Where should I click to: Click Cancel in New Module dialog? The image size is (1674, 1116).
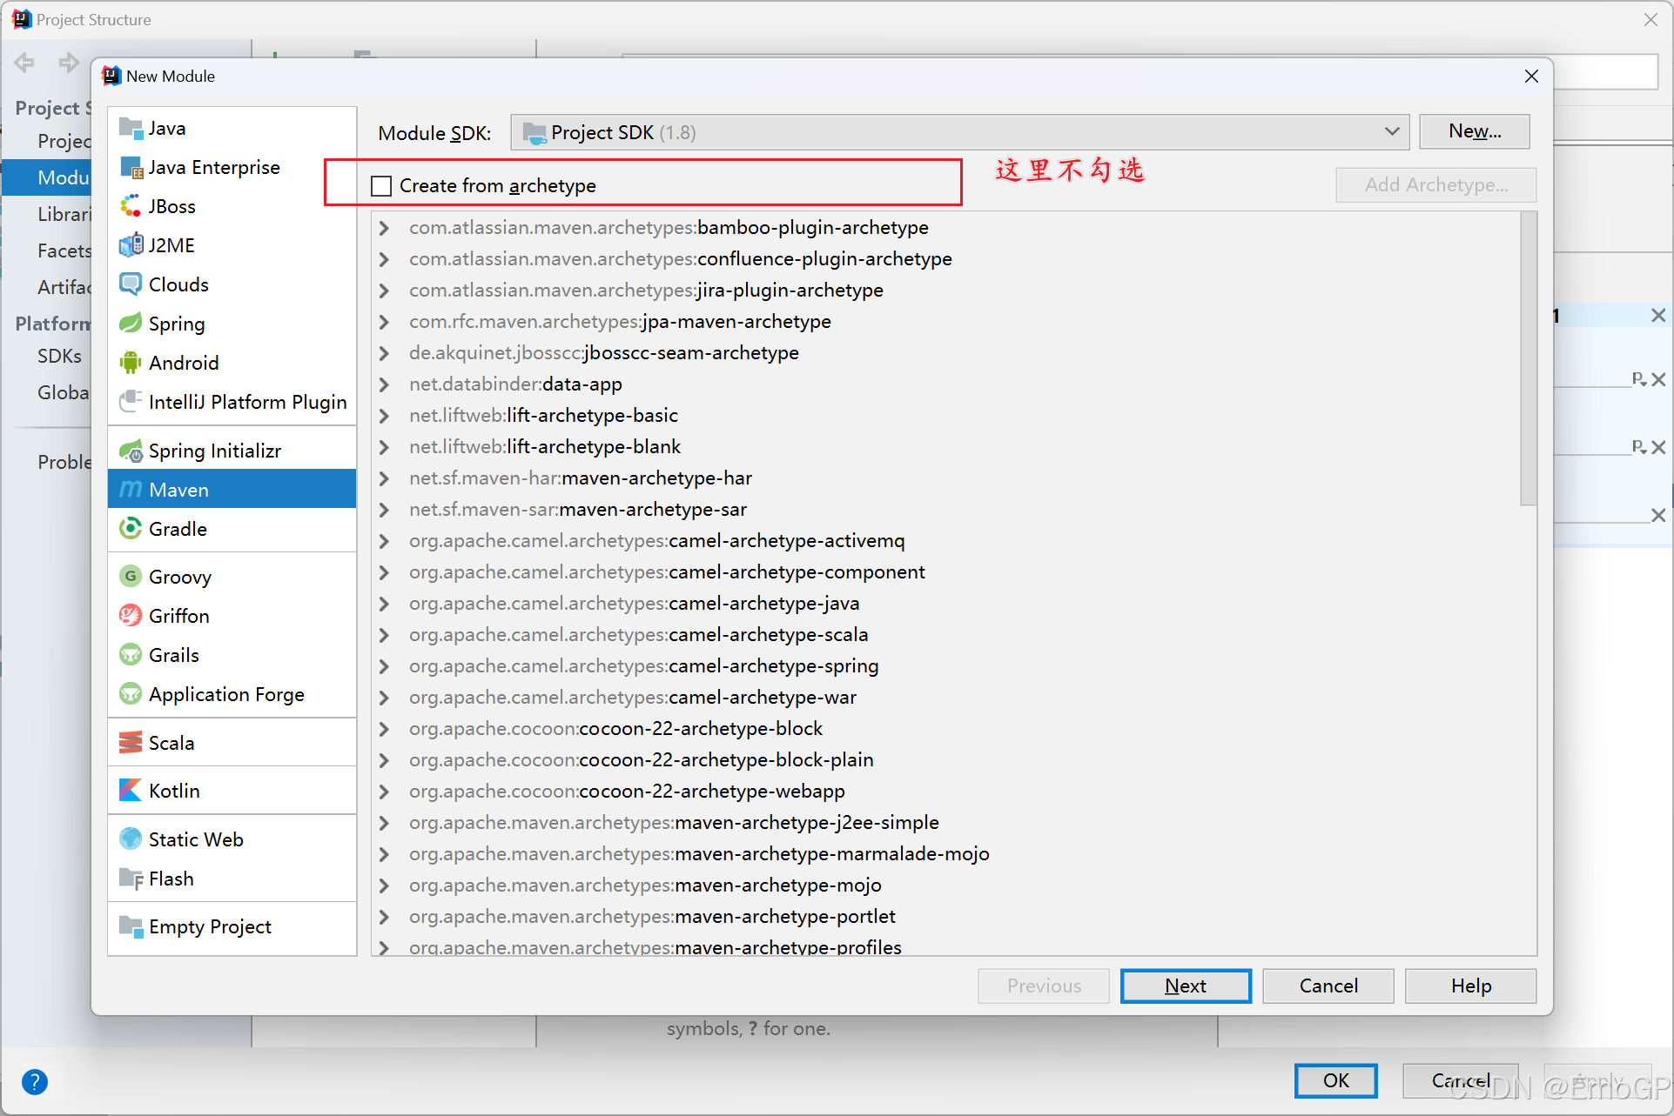(x=1328, y=986)
